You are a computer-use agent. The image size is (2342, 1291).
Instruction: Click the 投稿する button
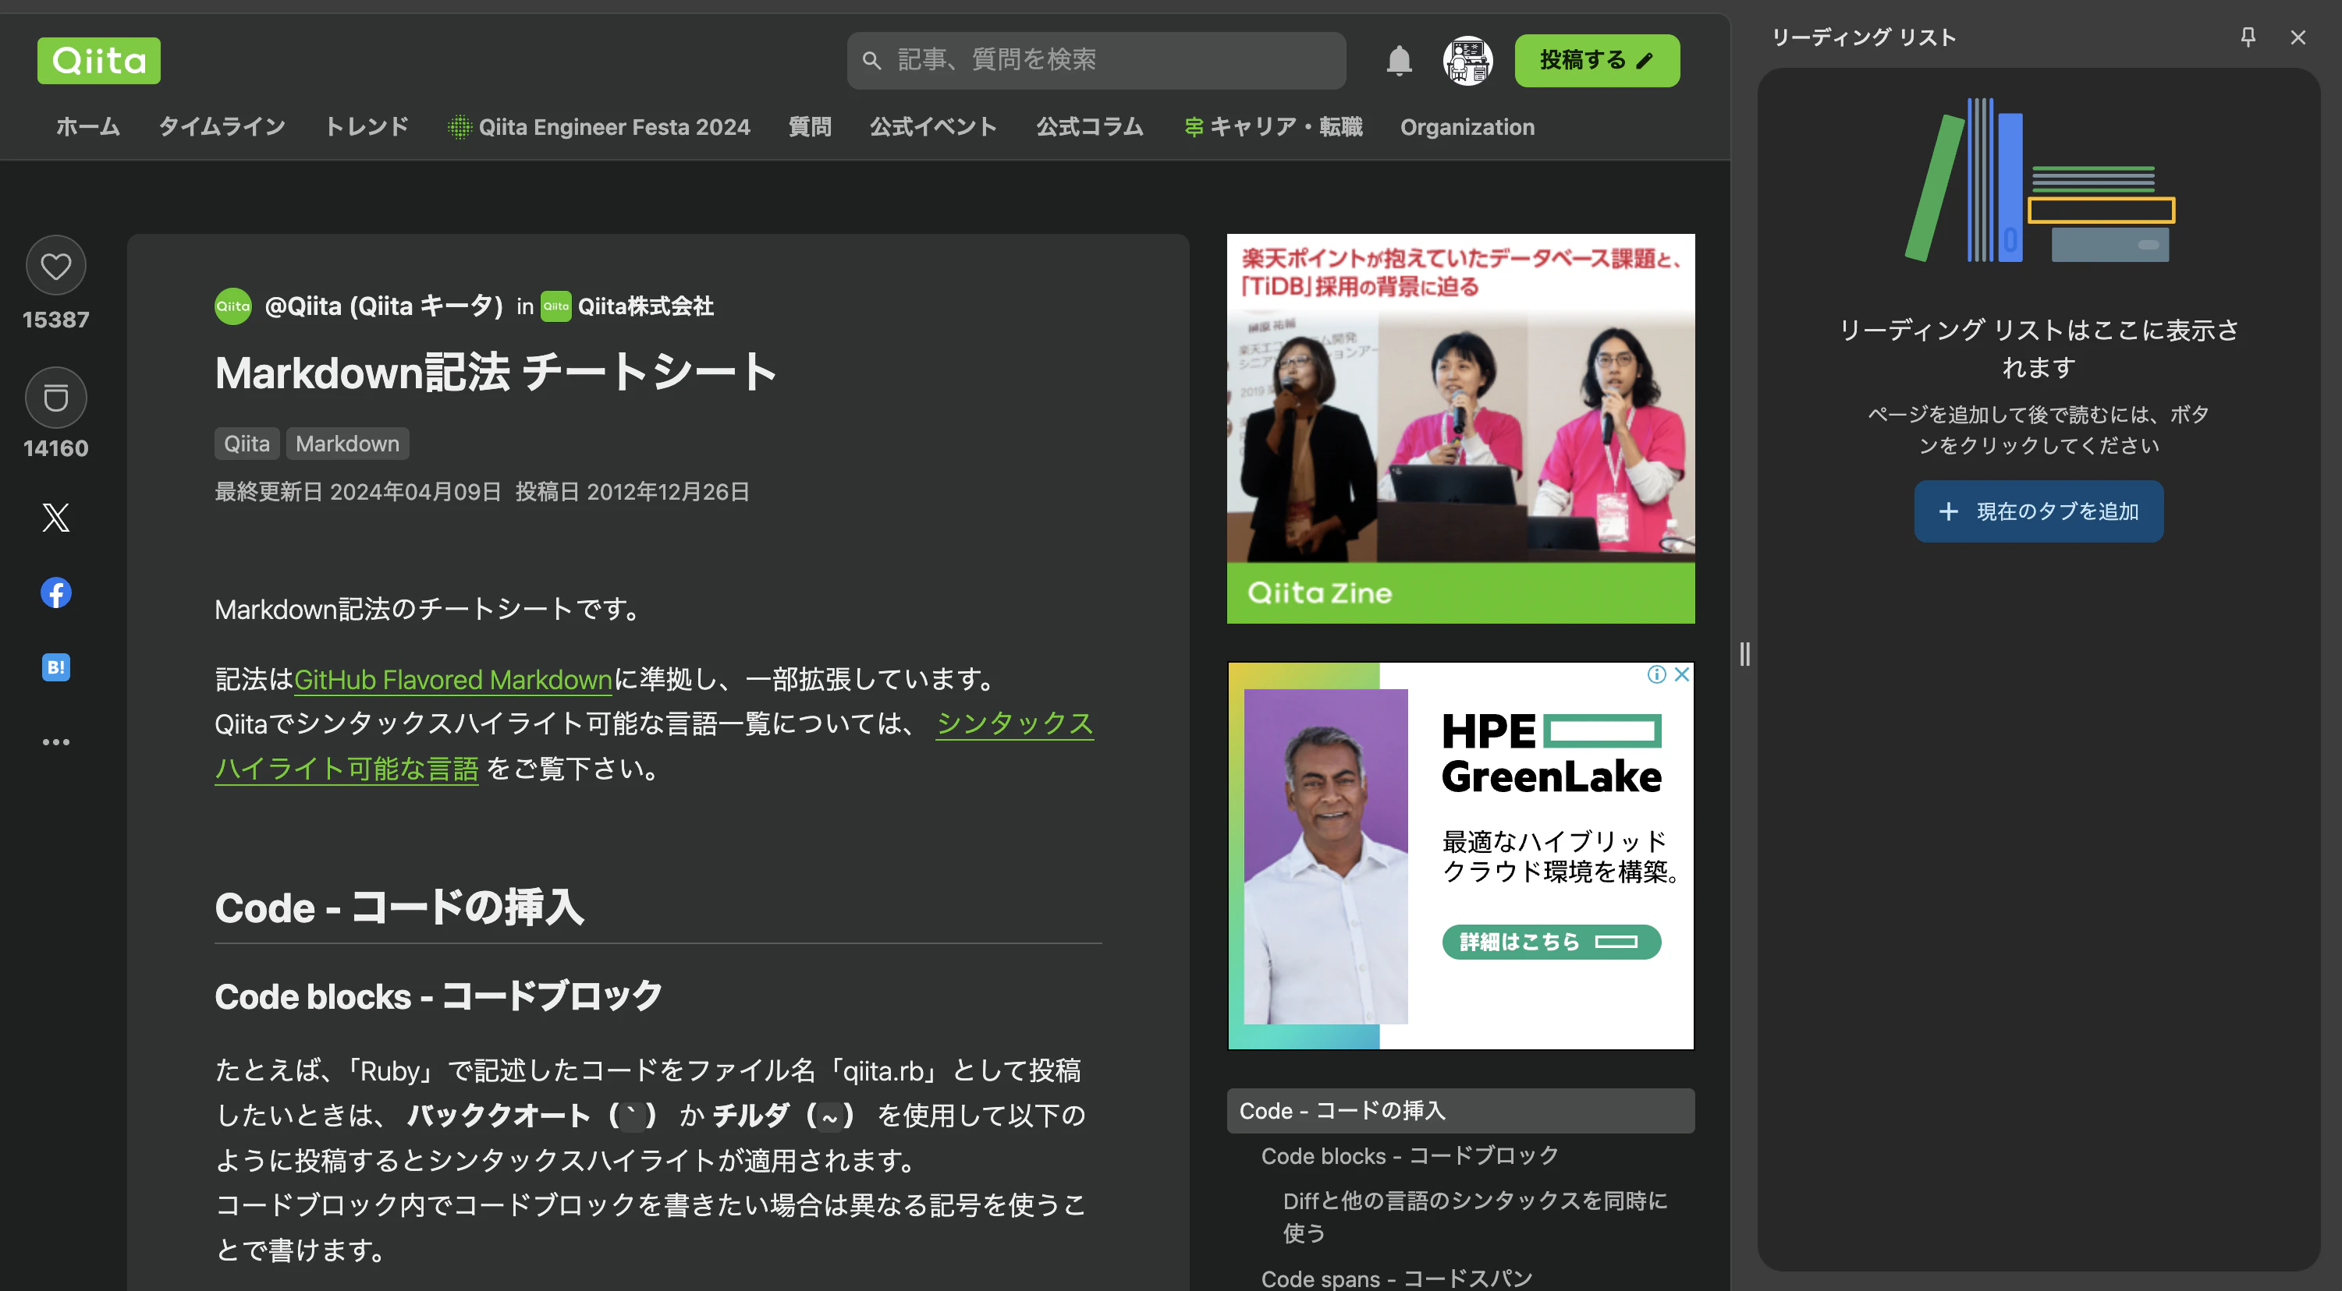point(1598,60)
